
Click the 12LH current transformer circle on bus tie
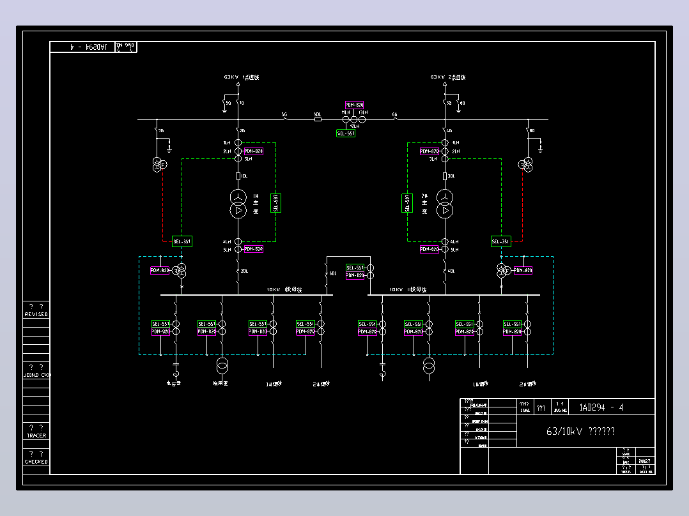click(354, 119)
